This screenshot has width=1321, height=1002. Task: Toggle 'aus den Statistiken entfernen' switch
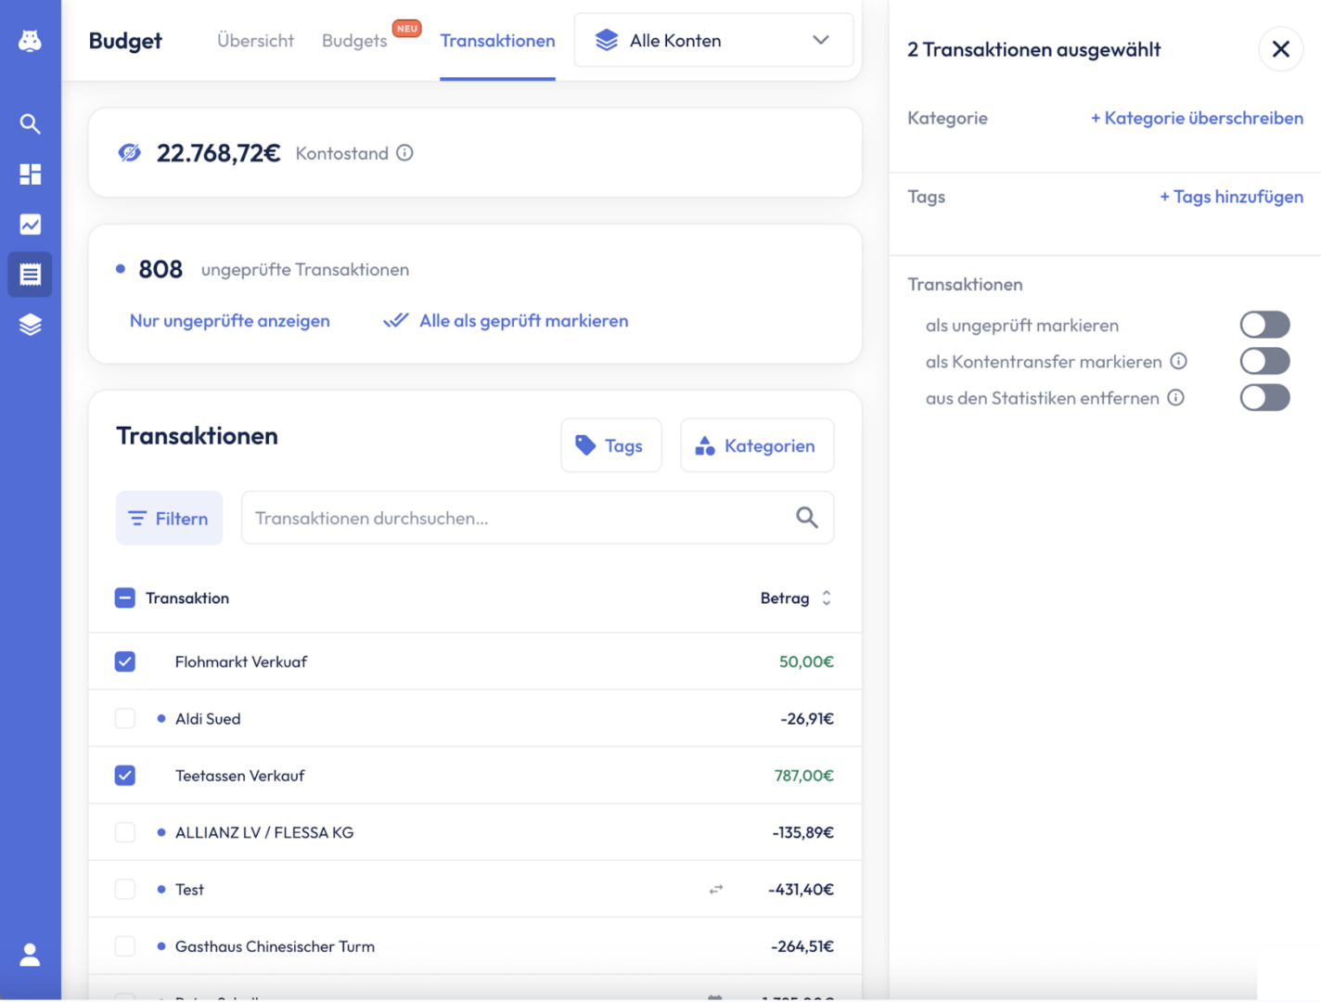1263,398
